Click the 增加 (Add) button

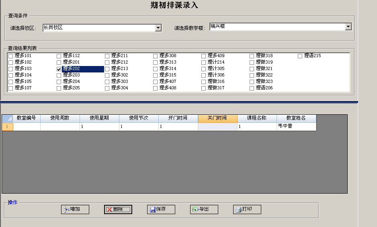click(75, 209)
